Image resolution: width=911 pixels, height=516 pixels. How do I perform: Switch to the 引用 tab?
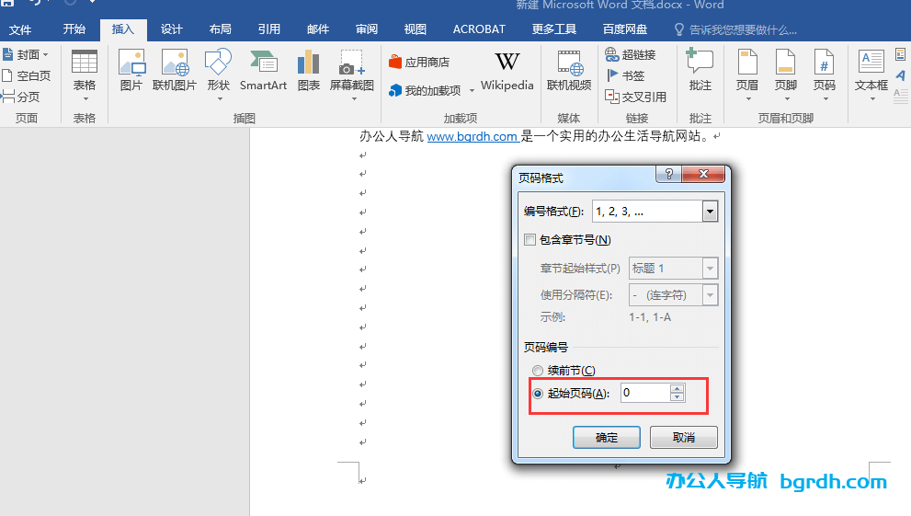click(x=269, y=29)
